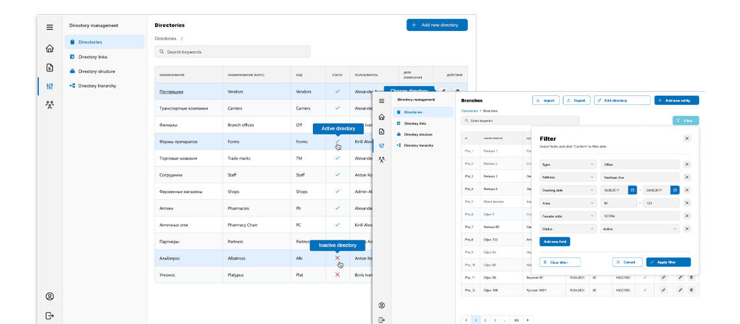
Task: Expand the Area field dropdown
Action: [568, 203]
